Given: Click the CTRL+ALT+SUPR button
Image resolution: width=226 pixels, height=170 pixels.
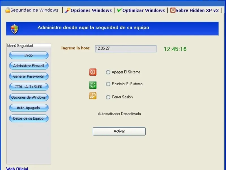Looking at the screenshot, I should [29, 87].
